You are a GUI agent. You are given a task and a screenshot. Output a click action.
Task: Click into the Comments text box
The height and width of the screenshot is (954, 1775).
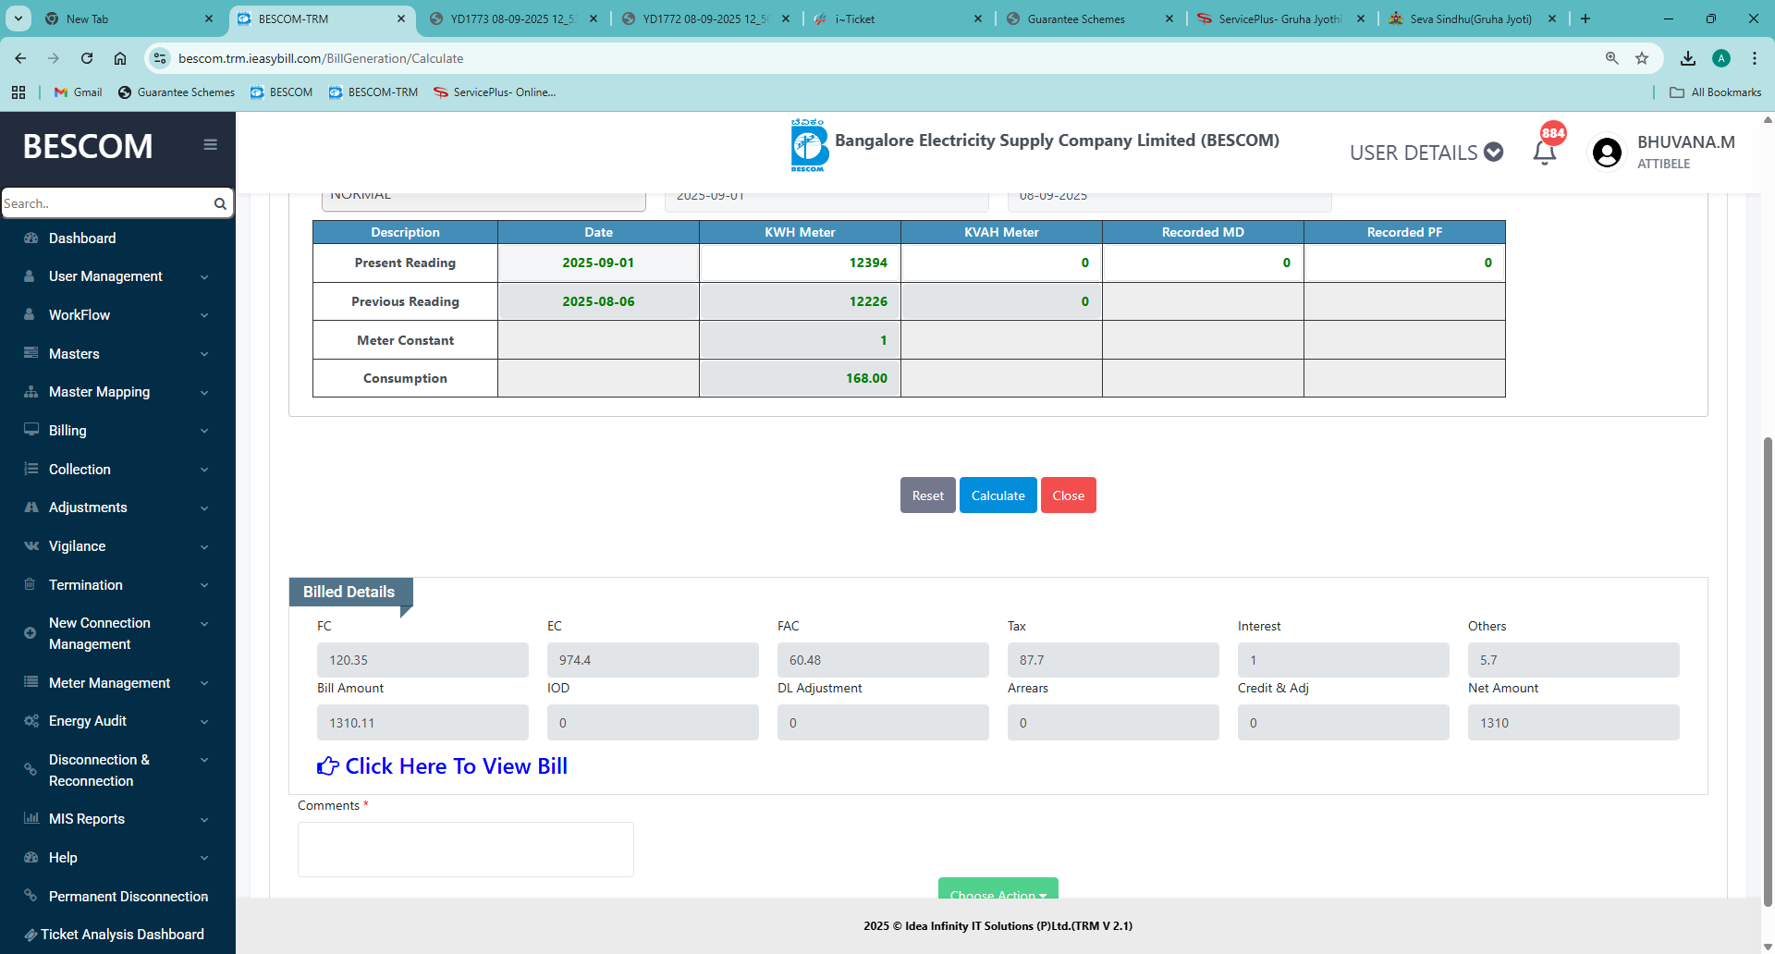point(465,849)
